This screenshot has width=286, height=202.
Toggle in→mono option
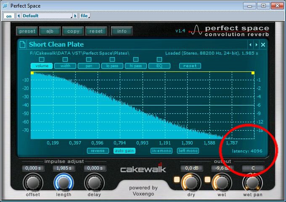(x=162, y=151)
